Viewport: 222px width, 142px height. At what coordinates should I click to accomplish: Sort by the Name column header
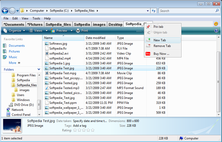pos(63,38)
